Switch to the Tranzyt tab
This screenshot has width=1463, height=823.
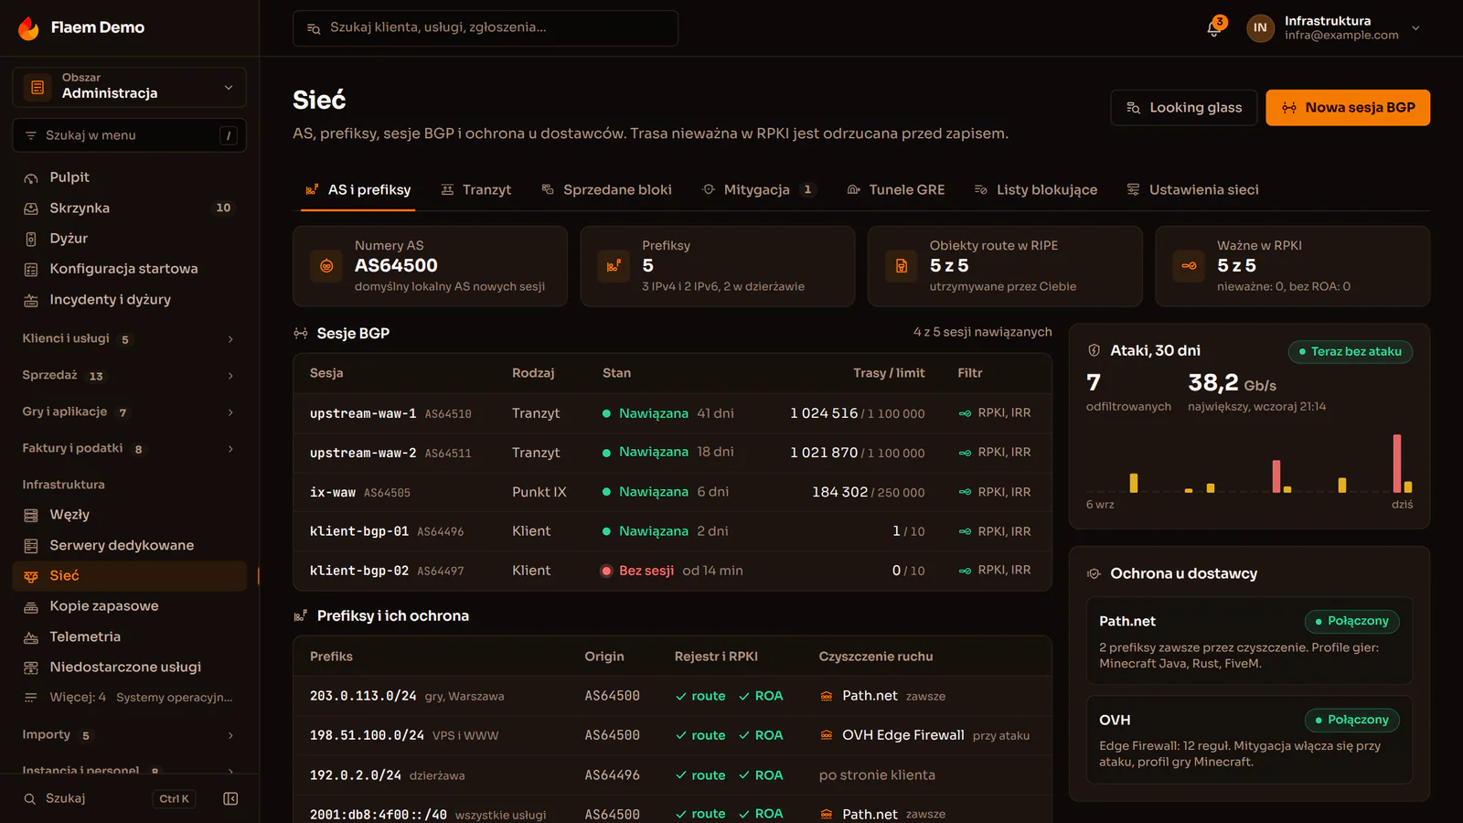click(x=475, y=190)
